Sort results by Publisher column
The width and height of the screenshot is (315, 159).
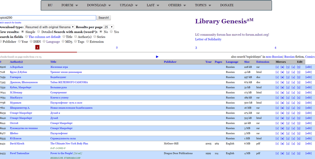point(170,62)
